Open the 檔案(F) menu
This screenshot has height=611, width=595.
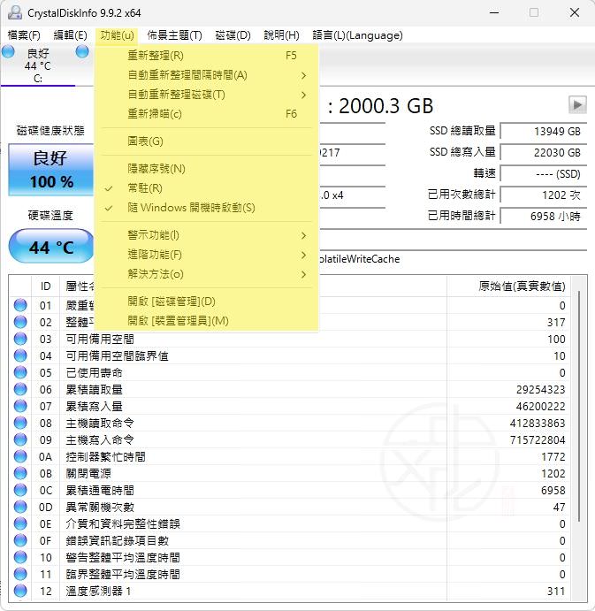coord(24,35)
